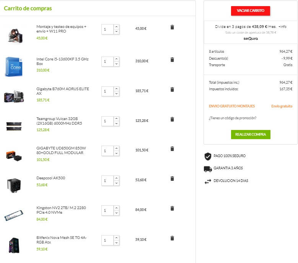
Task: Click the seQura logo
Action: [251, 39]
